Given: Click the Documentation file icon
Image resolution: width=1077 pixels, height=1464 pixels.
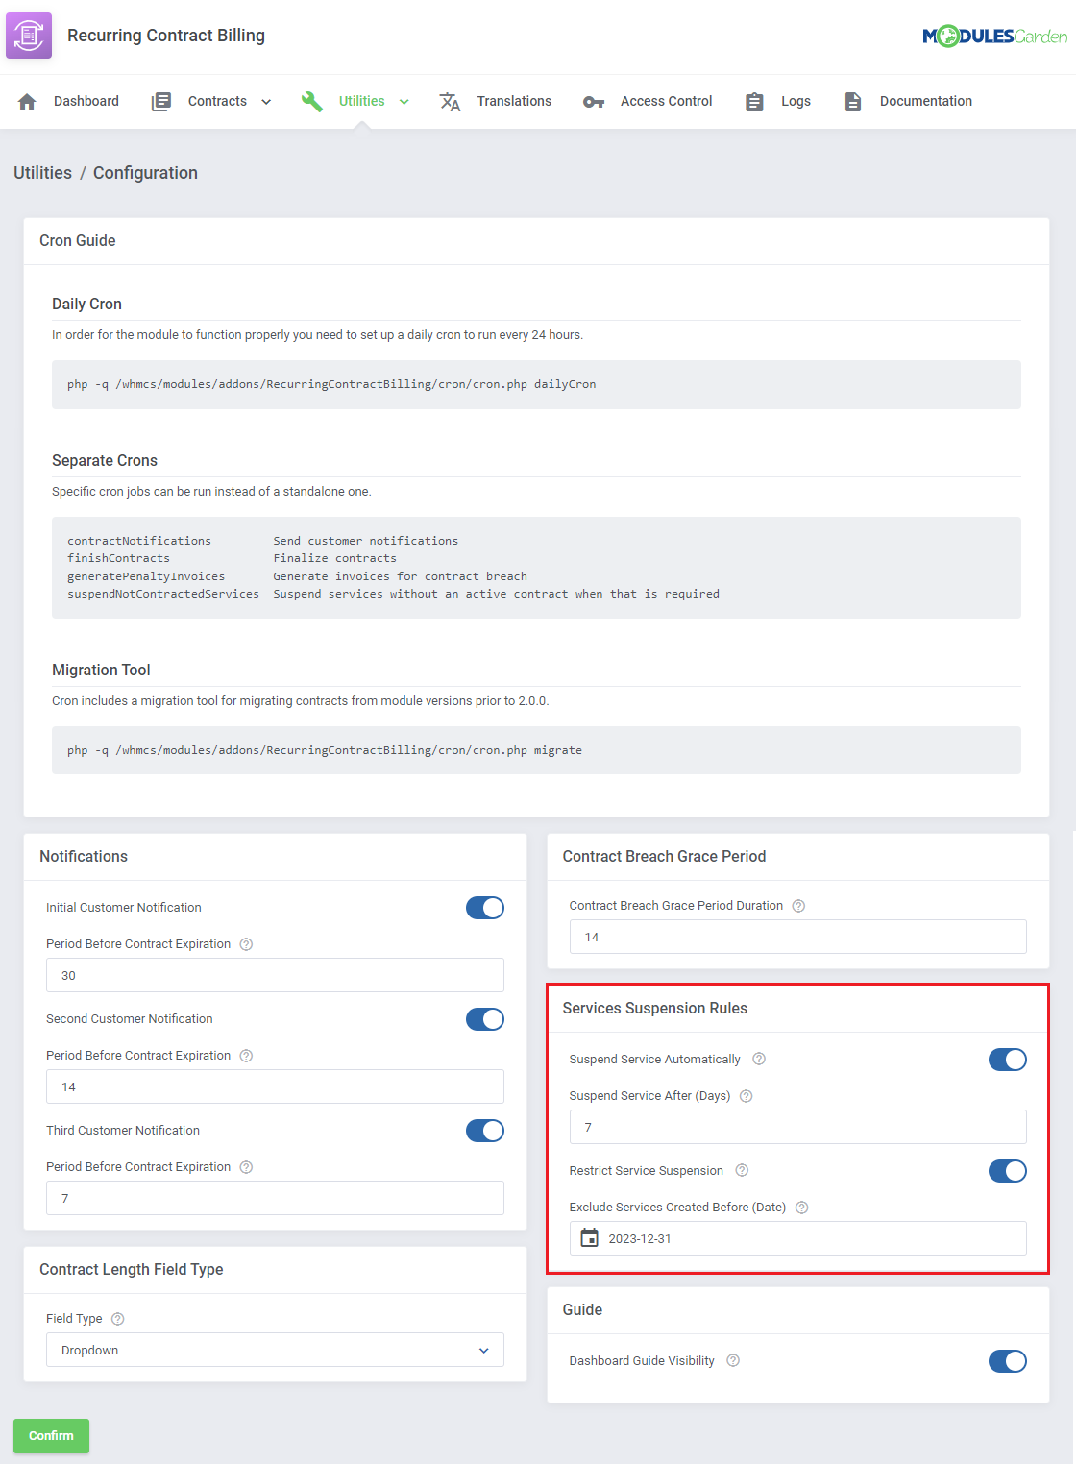Looking at the screenshot, I should point(853,101).
